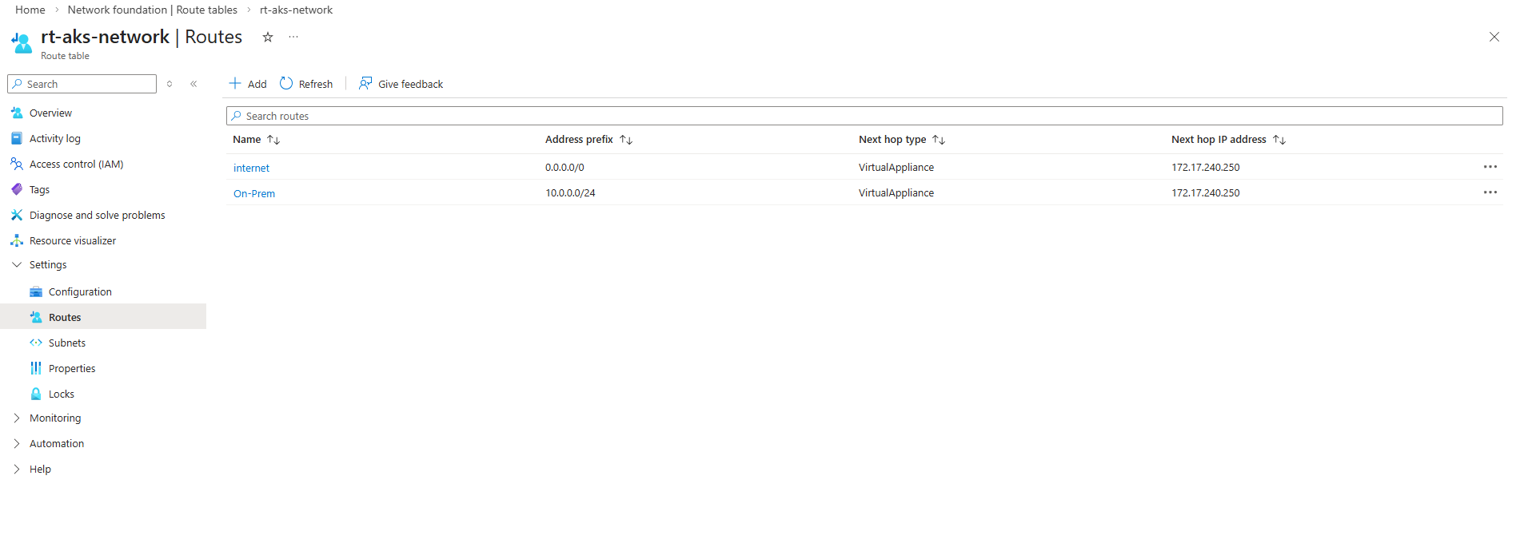Click the Activity log icon

[x=17, y=138]
